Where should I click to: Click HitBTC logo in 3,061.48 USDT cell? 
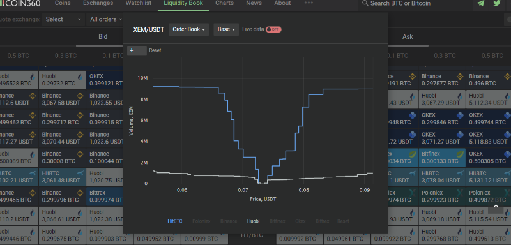point(80,174)
